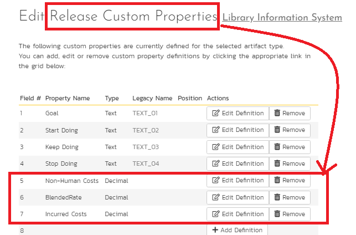Remove the Goal custom property
The width and height of the screenshot is (356, 235).
(290, 113)
